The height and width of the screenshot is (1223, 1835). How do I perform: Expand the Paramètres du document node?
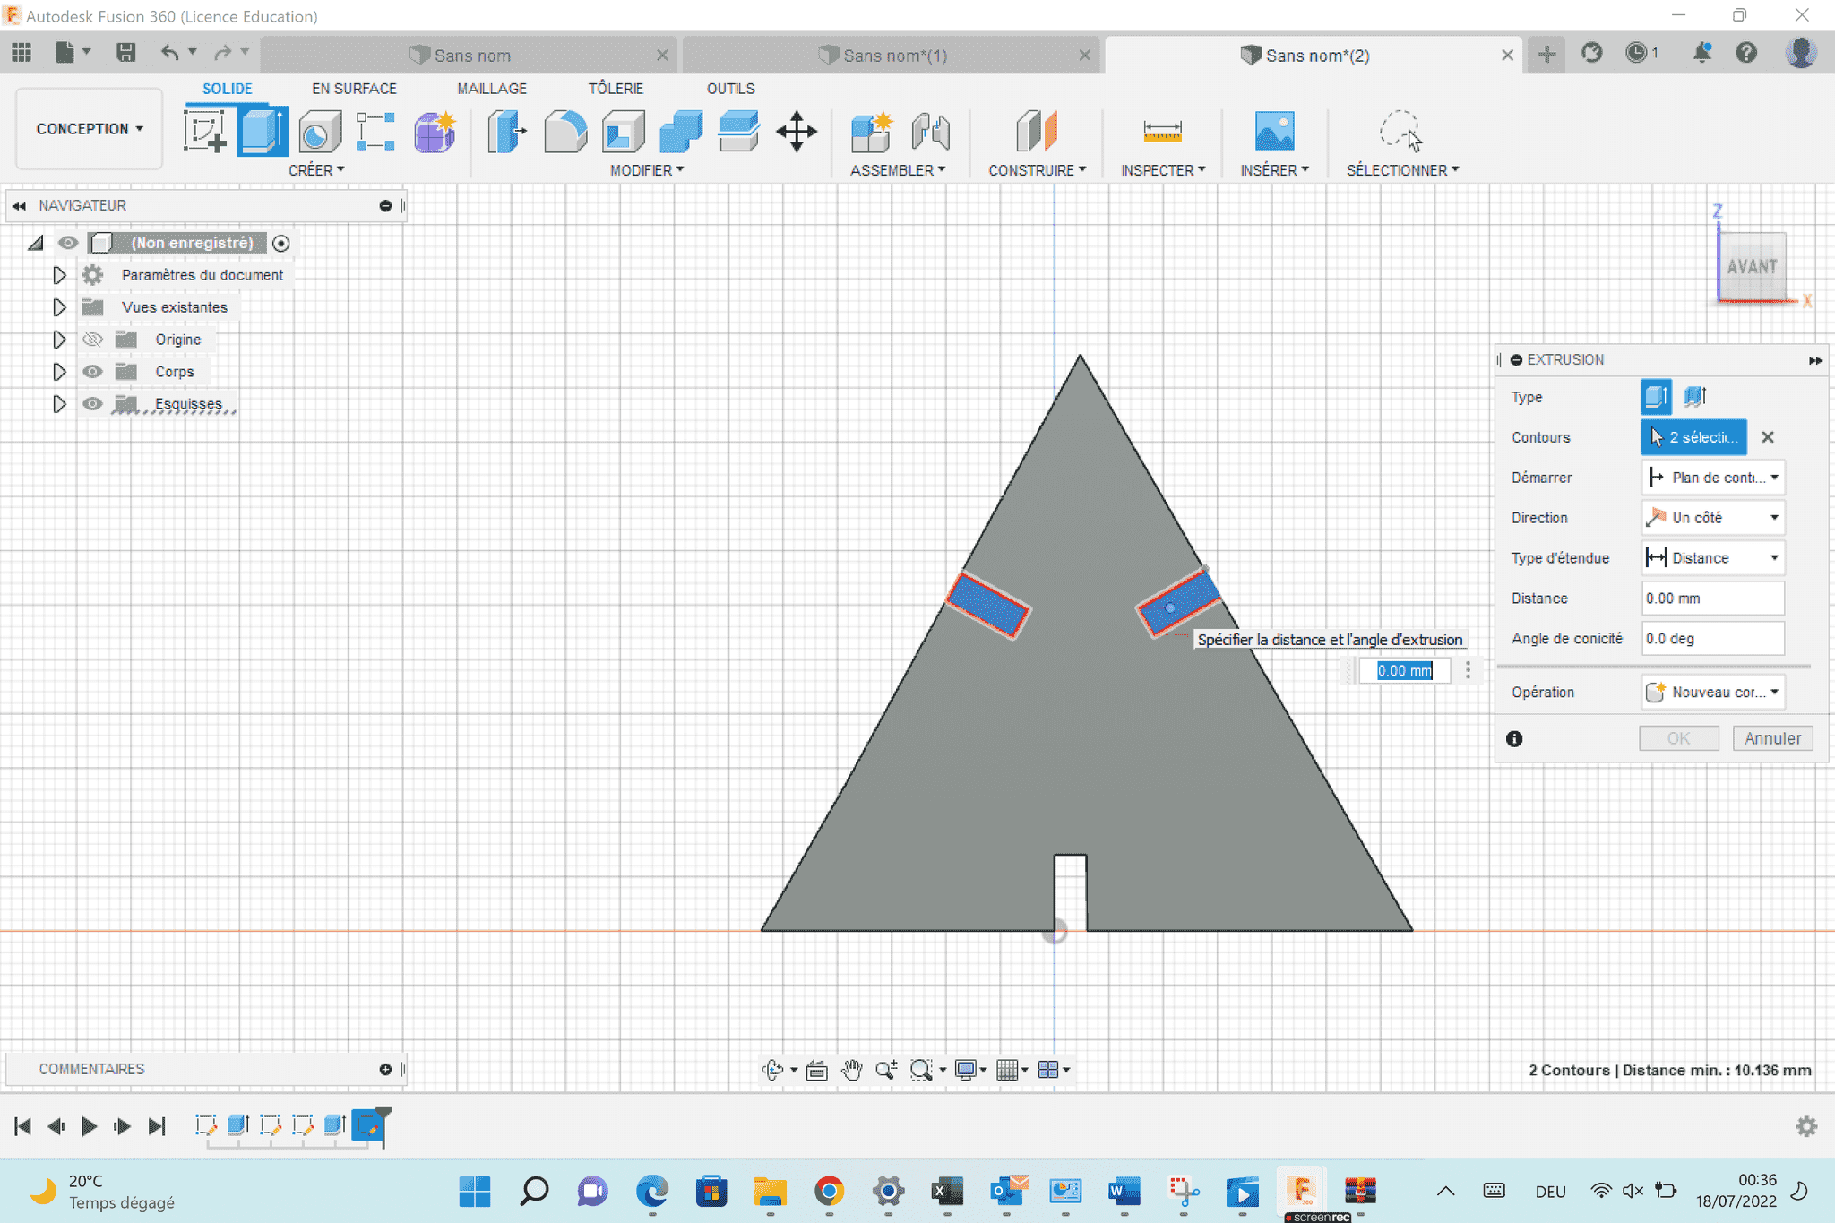(x=59, y=275)
